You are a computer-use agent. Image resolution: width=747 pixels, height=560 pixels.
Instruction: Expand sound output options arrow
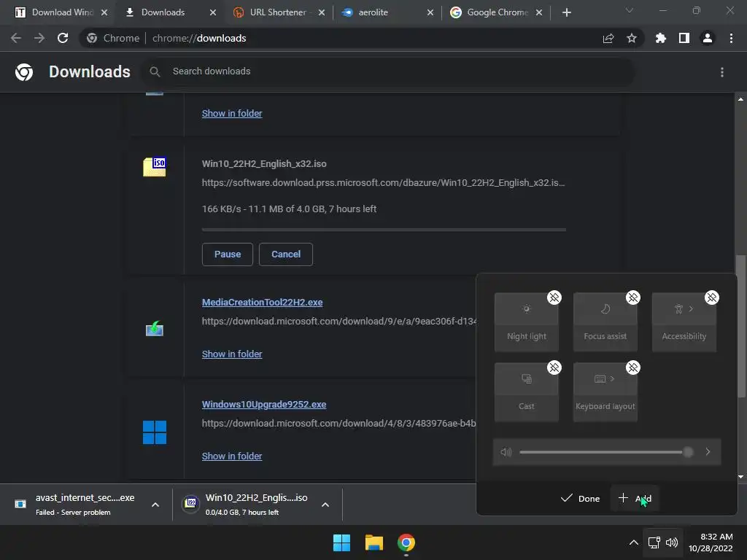[x=708, y=452]
